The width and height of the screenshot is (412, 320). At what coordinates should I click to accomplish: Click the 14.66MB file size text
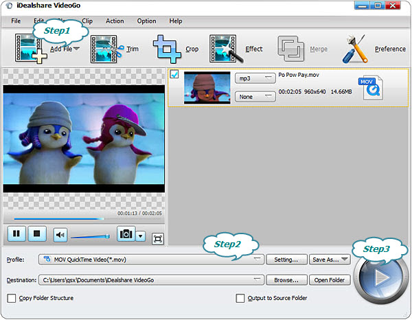(341, 92)
